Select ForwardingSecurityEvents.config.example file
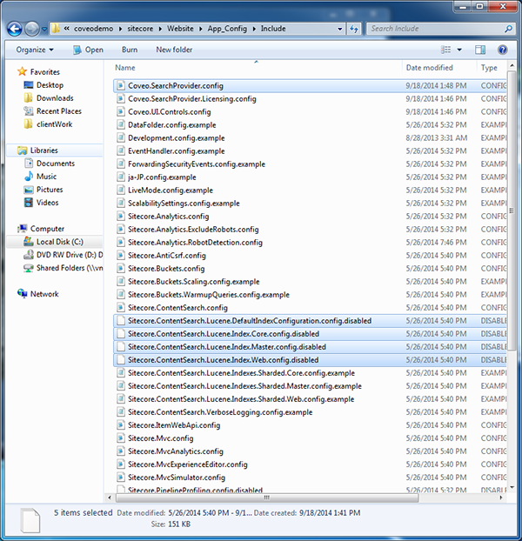The width and height of the screenshot is (522, 541). click(197, 164)
